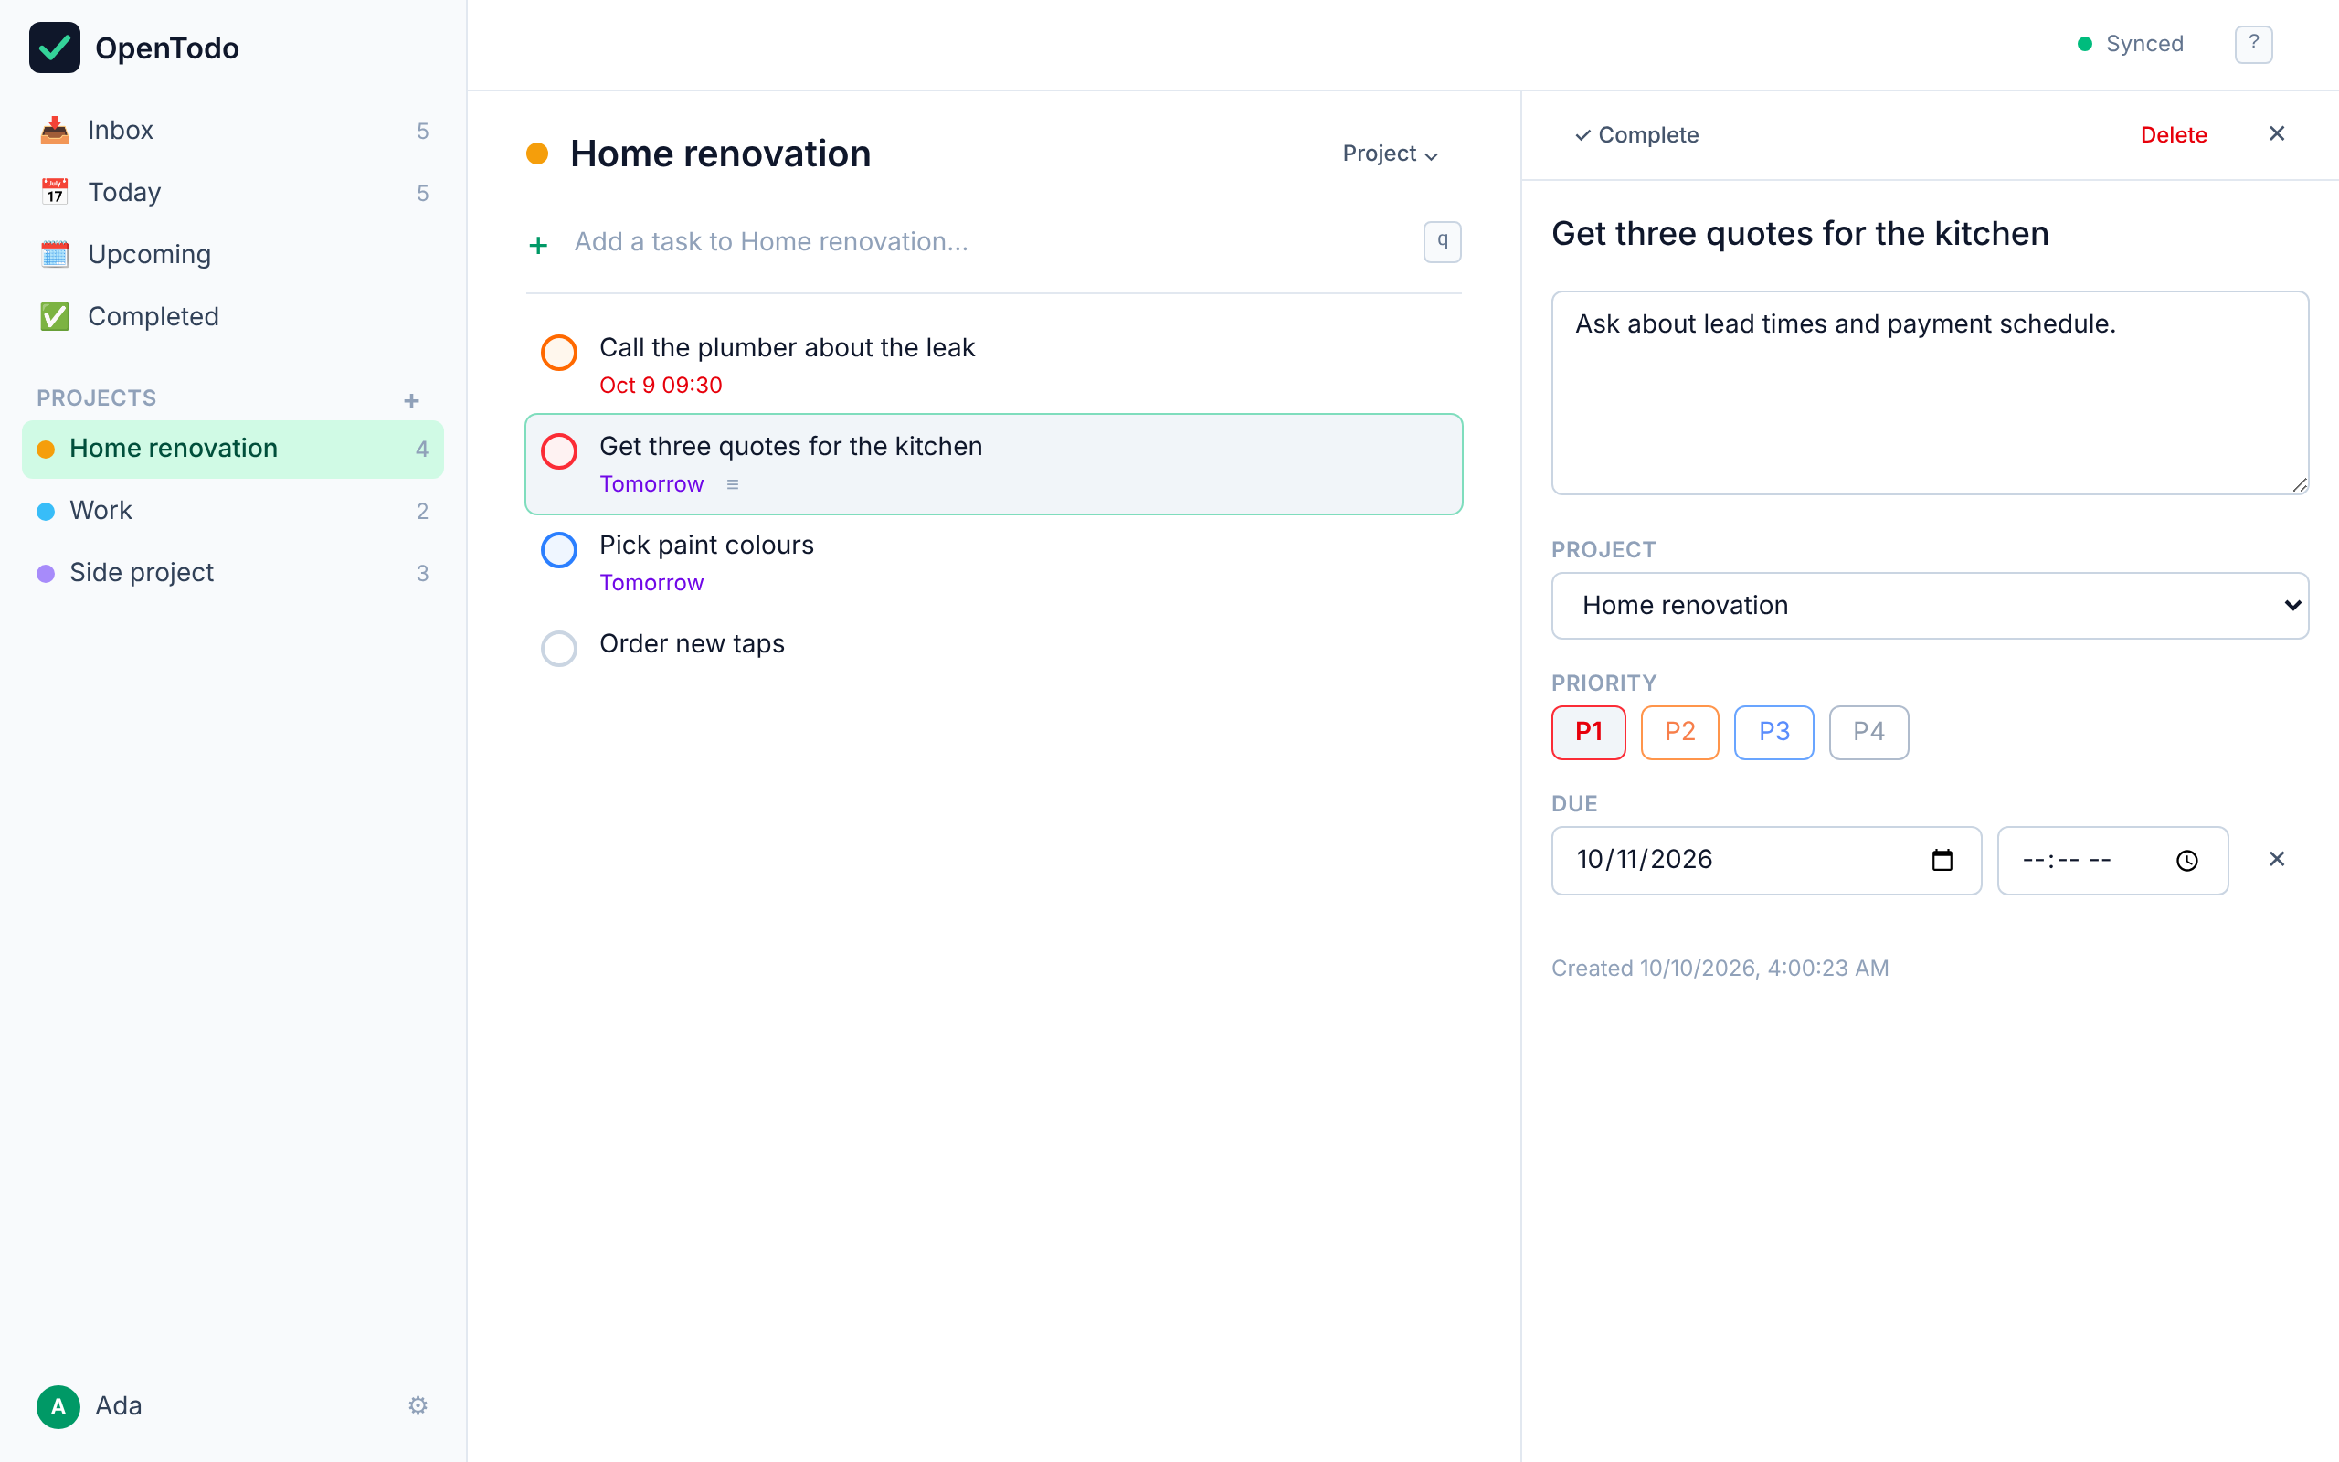This screenshot has height=1462, width=2339.
Task: Click the due date field 10/11/2026
Action: 1766,861
